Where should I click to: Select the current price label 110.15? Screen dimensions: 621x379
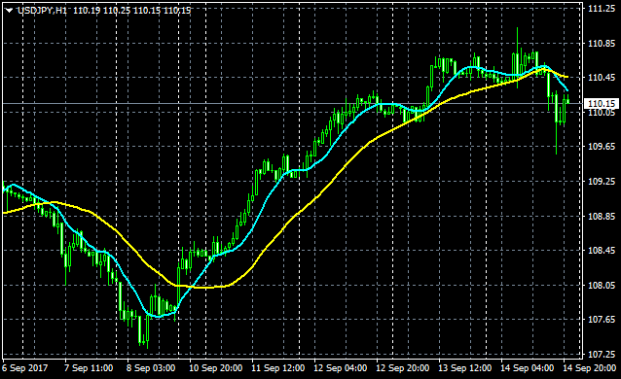click(601, 104)
